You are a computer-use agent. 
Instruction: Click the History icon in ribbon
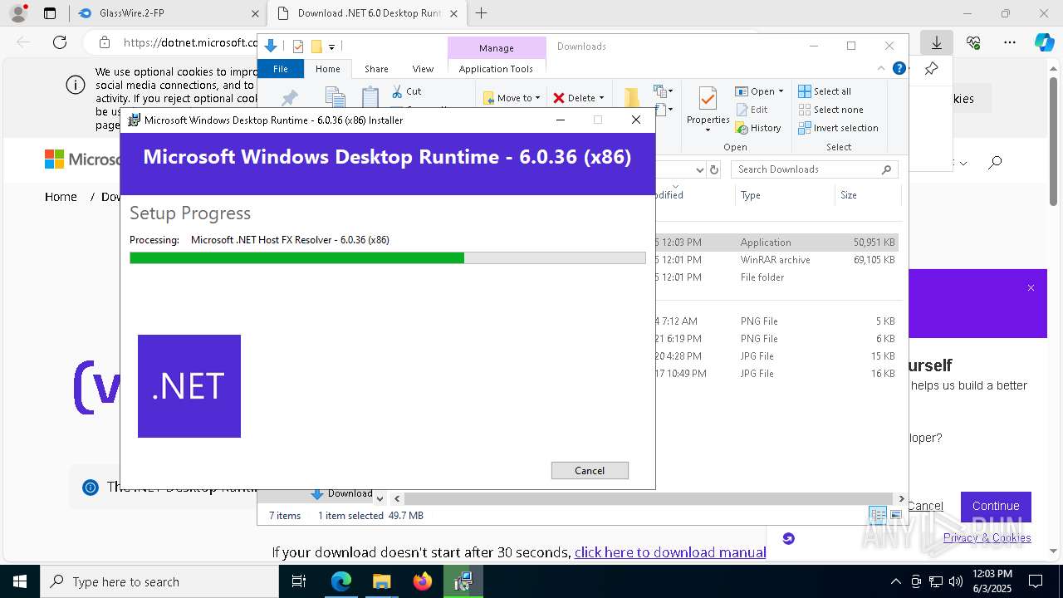tap(742, 128)
